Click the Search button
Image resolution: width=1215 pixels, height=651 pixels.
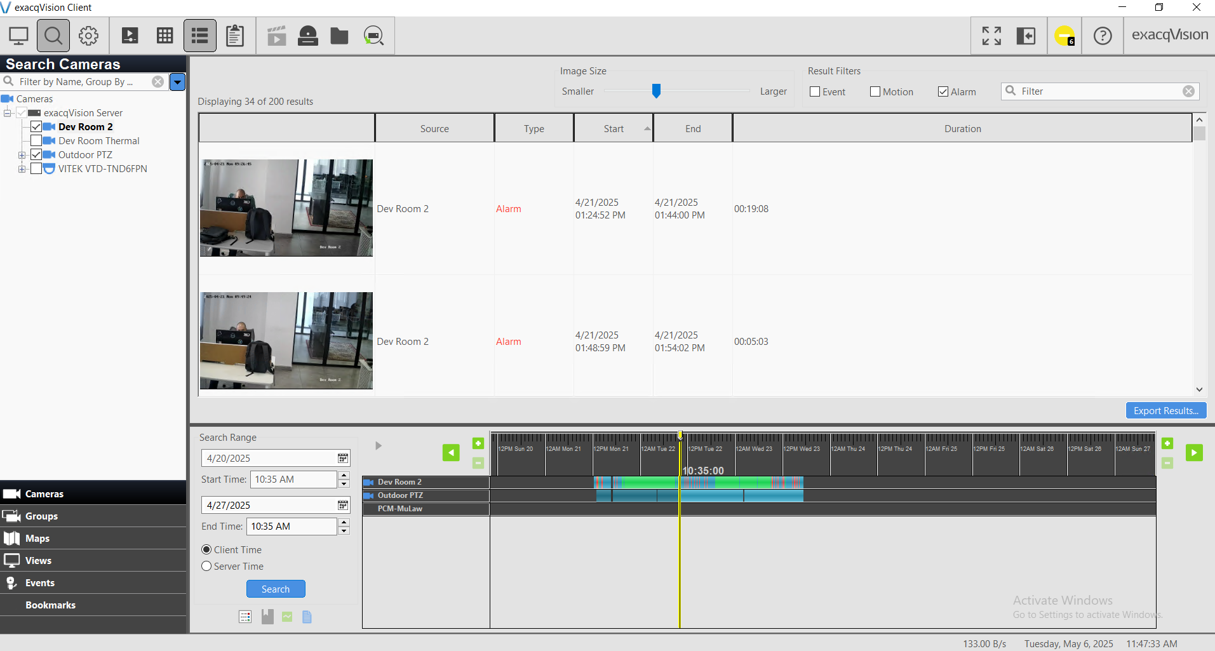click(x=276, y=589)
